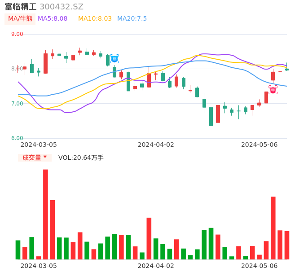
Task: Click the small red arrow beside 成交量
Action: [45, 157]
